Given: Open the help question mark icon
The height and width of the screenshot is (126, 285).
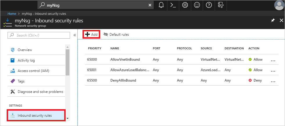Looking at the screenshot, I should (x=209, y=5).
